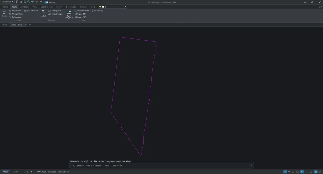Click the Save diskette icon in title bar
The width and height of the screenshot is (323, 174).
click(x=25, y=2)
